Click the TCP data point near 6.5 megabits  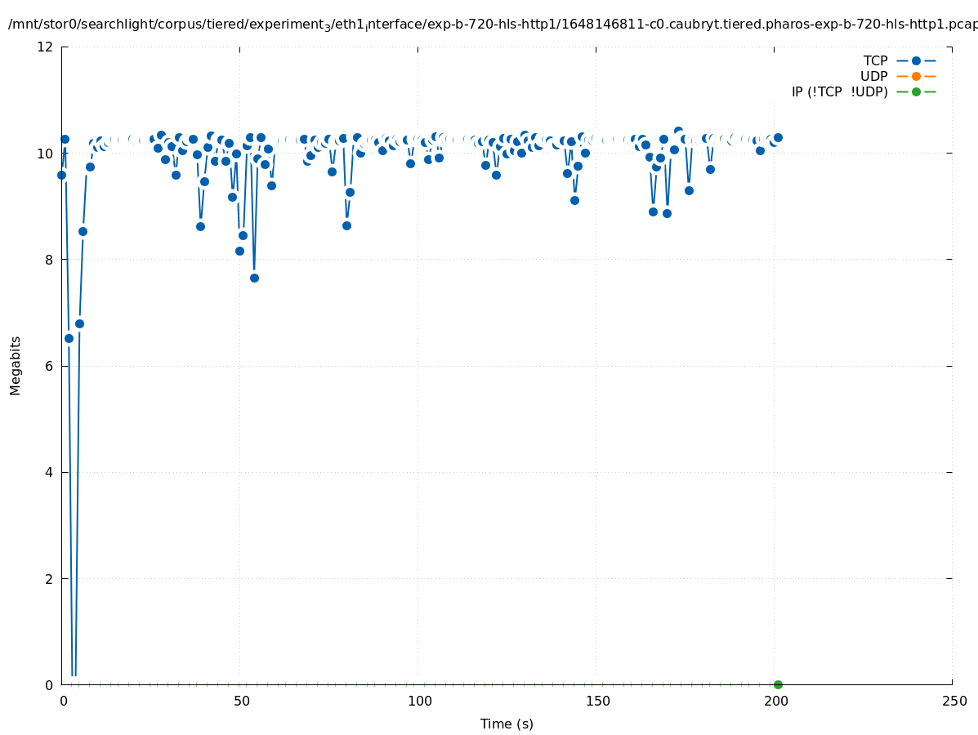pyautogui.click(x=69, y=338)
